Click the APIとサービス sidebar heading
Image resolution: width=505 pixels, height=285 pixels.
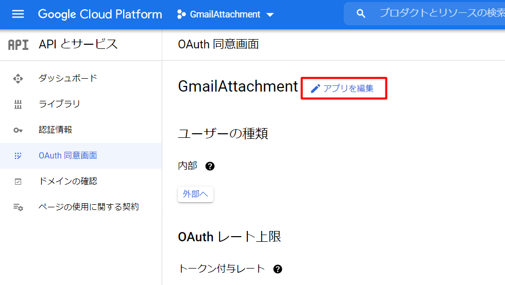pyautogui.click(x=78, y=44)
